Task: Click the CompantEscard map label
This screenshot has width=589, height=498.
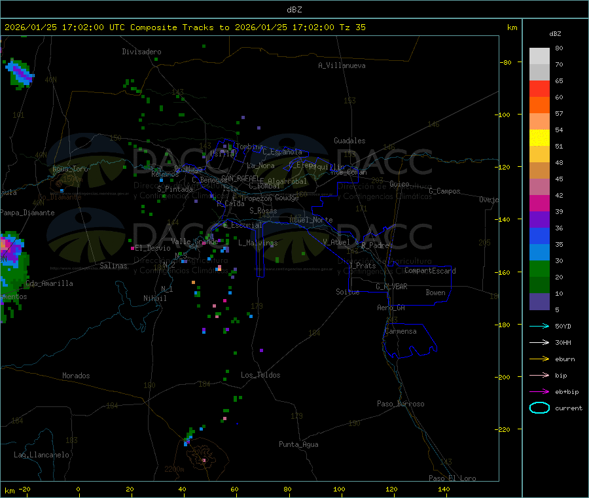Action: (x=430, y=270)
